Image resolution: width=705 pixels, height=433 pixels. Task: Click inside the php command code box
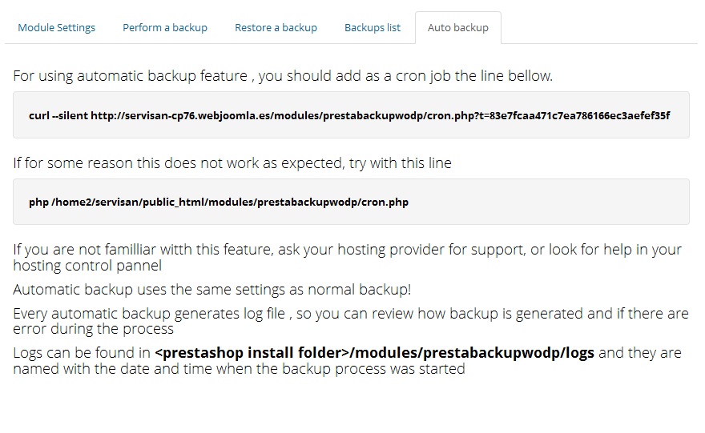tap(351, 202)
